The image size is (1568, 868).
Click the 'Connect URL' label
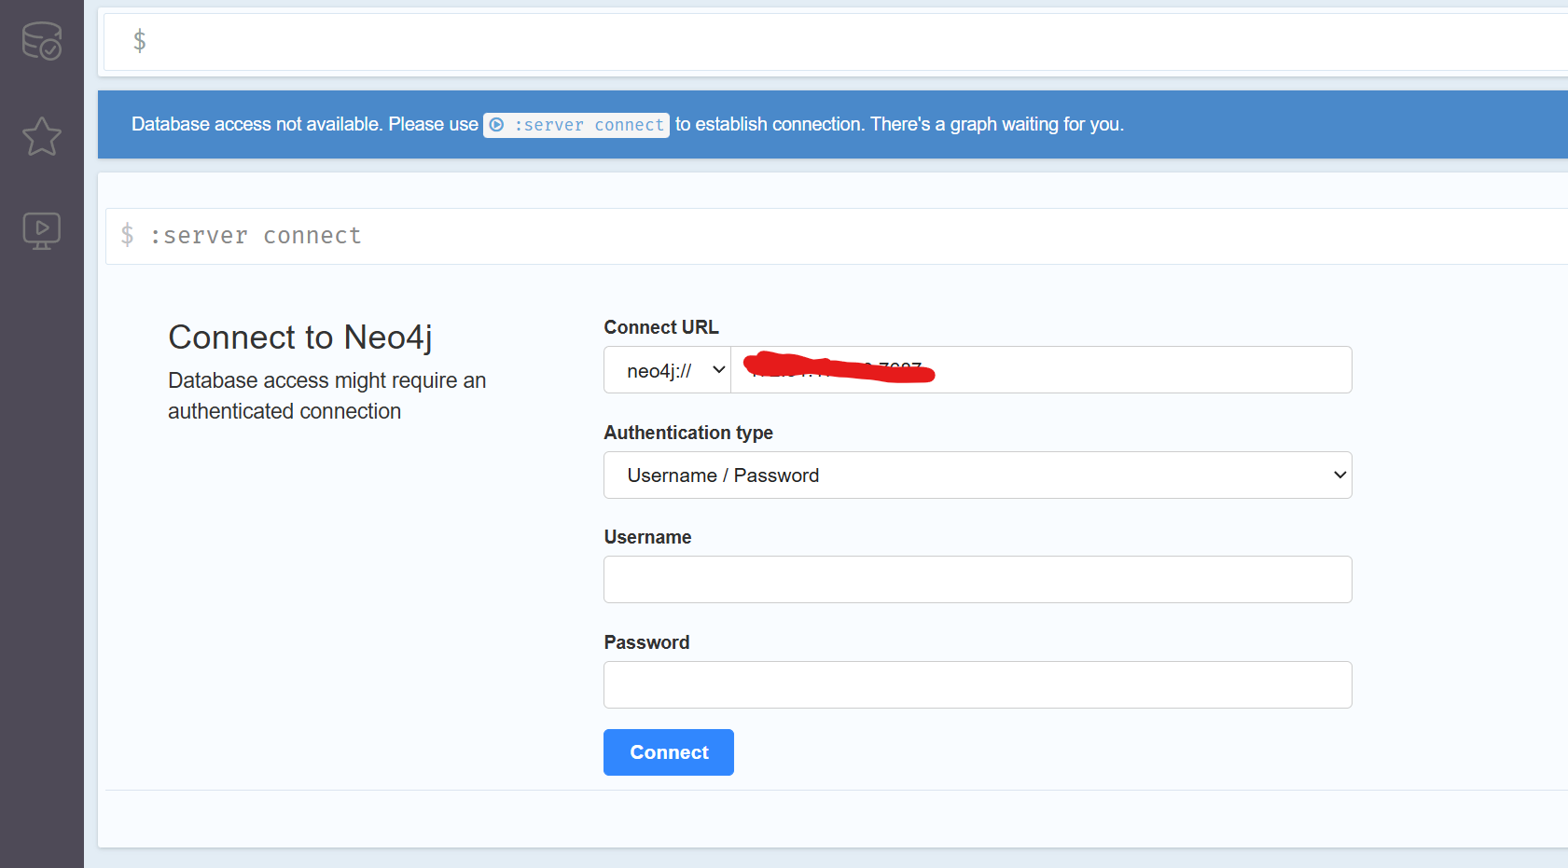coord(661,327)
